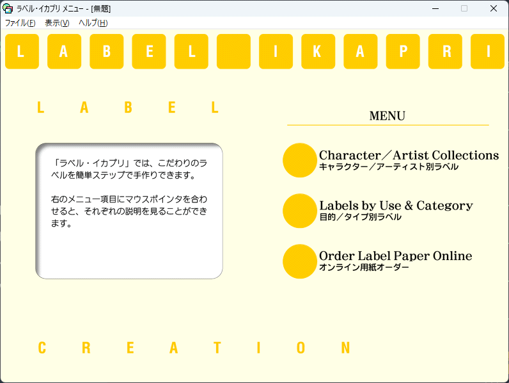Click the app icon in the title bar
509x383 pixels.
click(8, 8)
